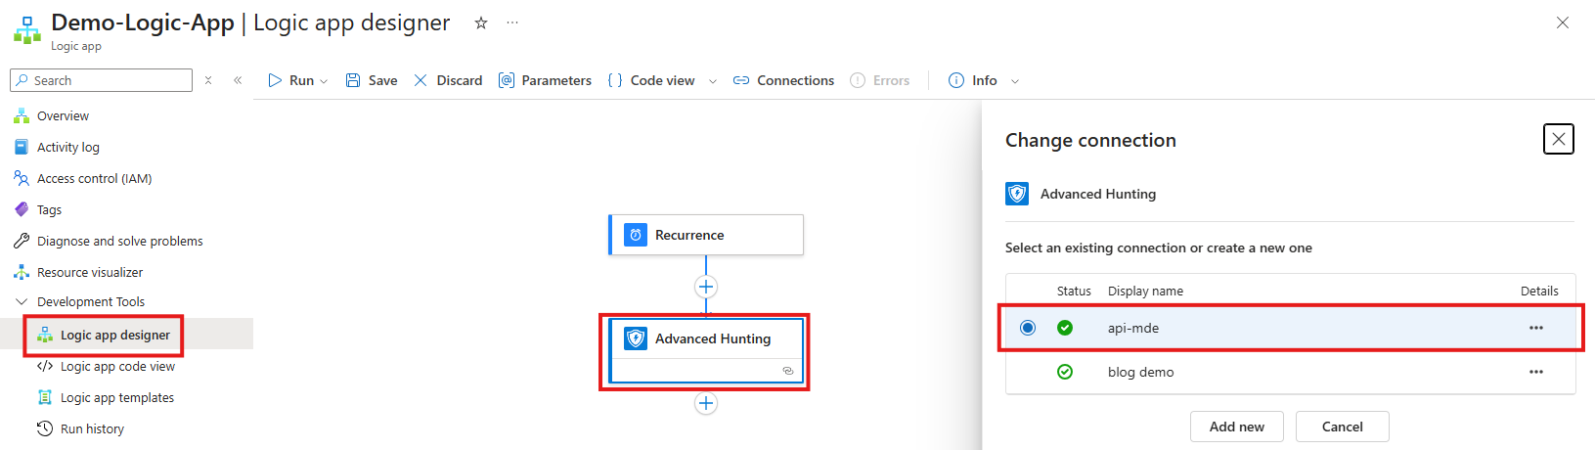Click the Add new button
The image size is (1595, 450).
point(1236,427)
